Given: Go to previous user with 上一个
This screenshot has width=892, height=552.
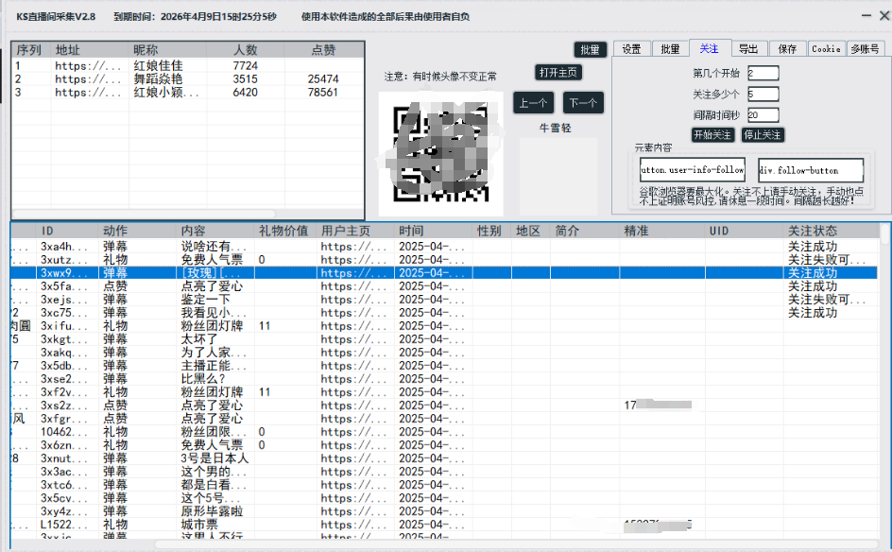Looking at the screenshot, I should point(534,103).
